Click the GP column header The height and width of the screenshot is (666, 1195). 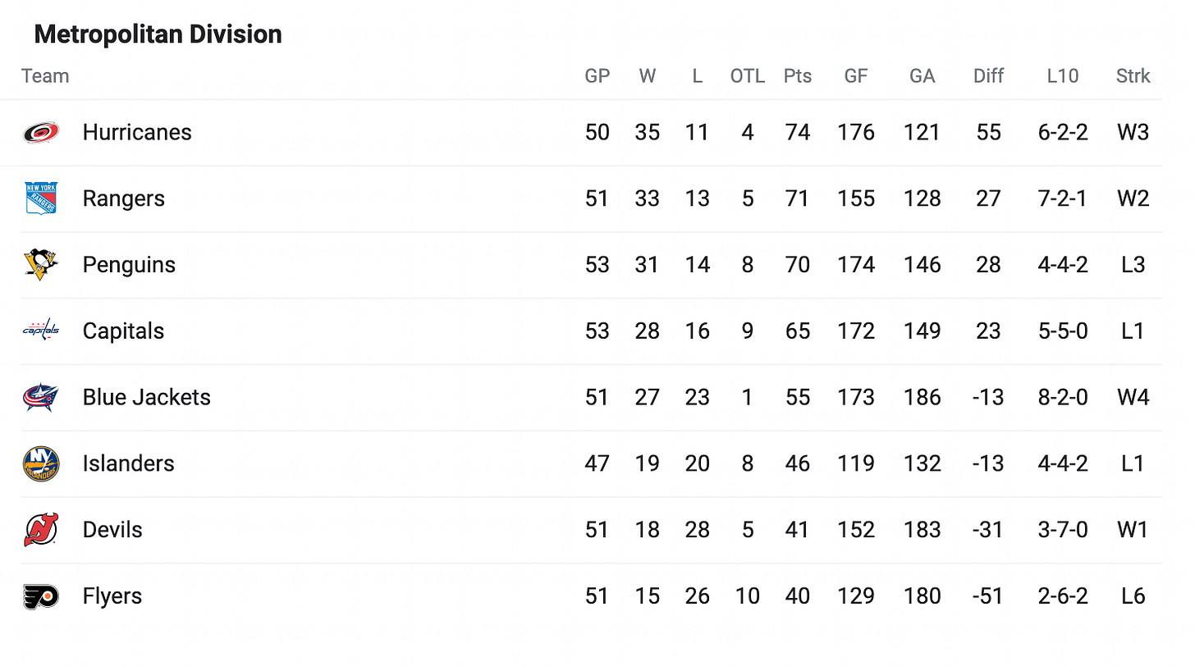[597, 76]
